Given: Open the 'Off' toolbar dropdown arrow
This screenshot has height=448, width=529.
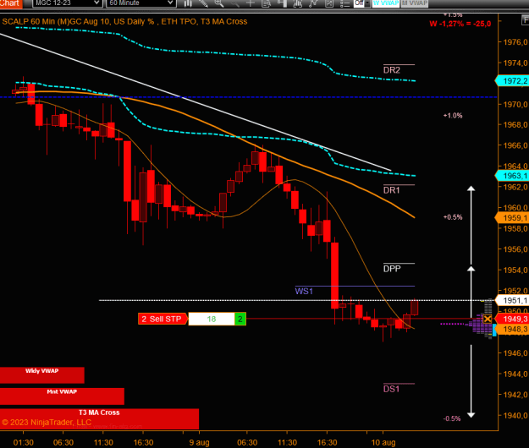Looking at the screenshot, I should pyautogui.click(x=367, y=3).
